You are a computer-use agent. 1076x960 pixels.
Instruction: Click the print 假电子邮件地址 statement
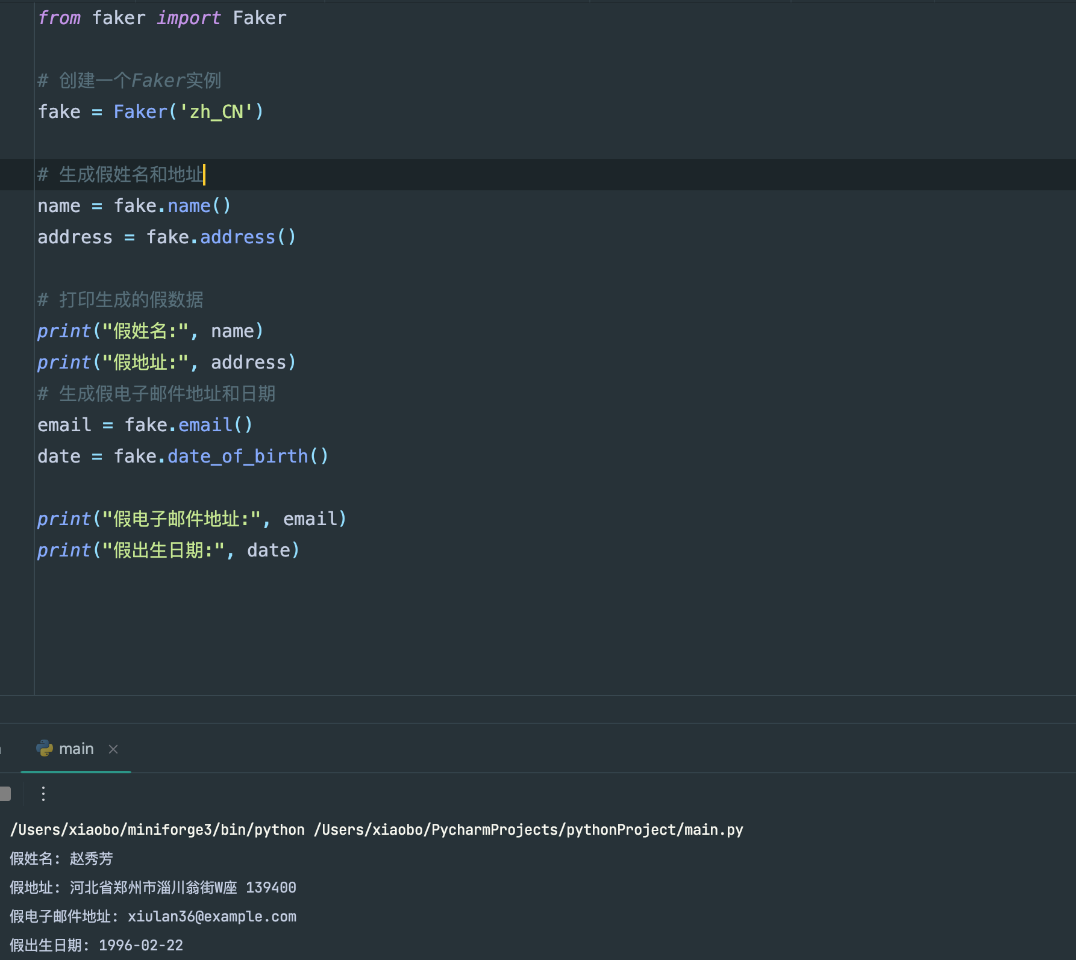pyautogui.click(x=192, y=519)
